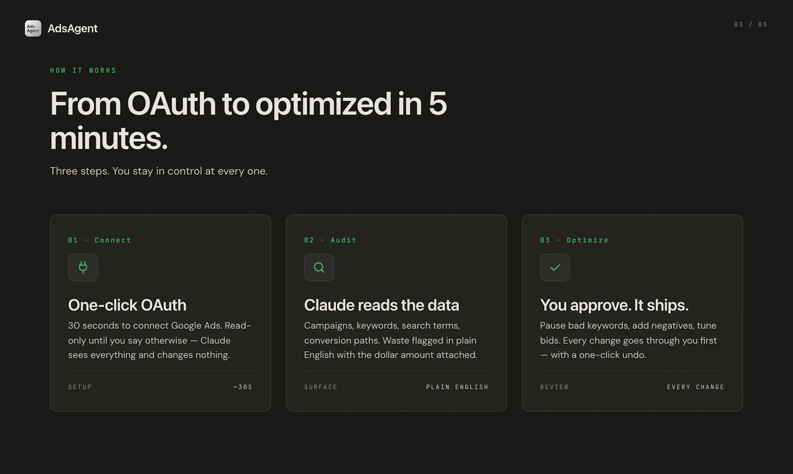The height and width of the screenshot is (474, 793).
Task: Select the Connect card
Action: coord(160,312)
